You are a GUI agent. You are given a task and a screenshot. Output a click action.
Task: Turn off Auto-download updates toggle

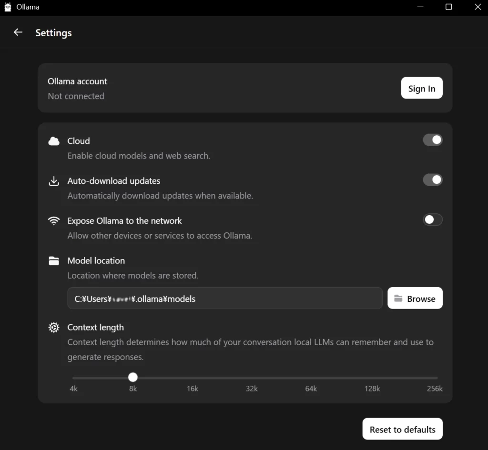click(x=432, y=180)
